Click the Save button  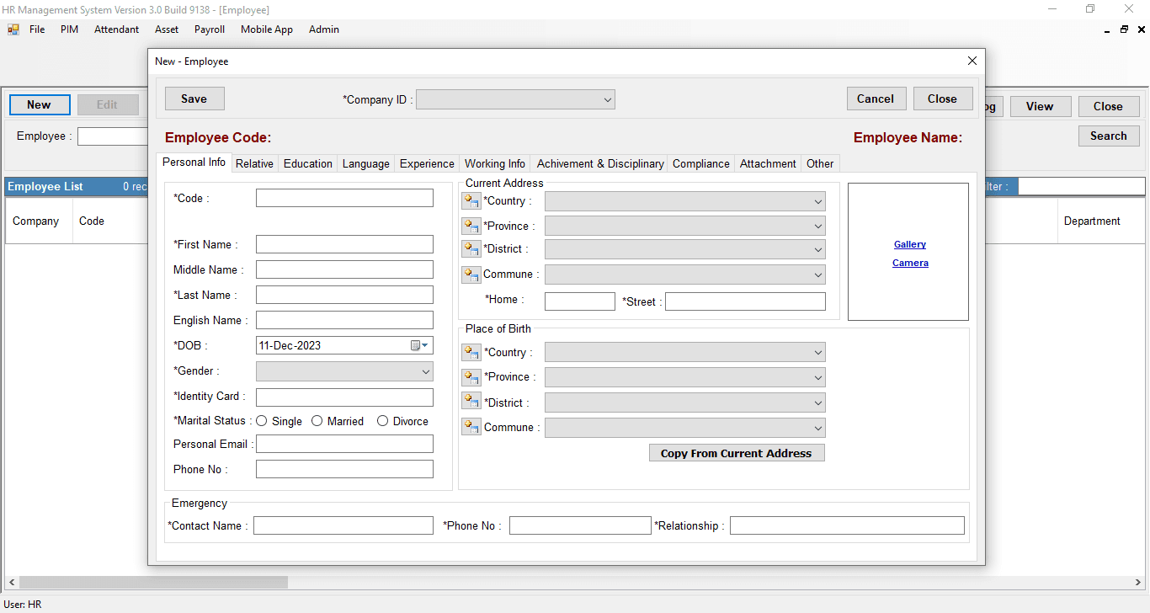click(194, 99)
